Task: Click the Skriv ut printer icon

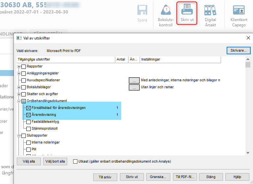Action: point(187,10)
